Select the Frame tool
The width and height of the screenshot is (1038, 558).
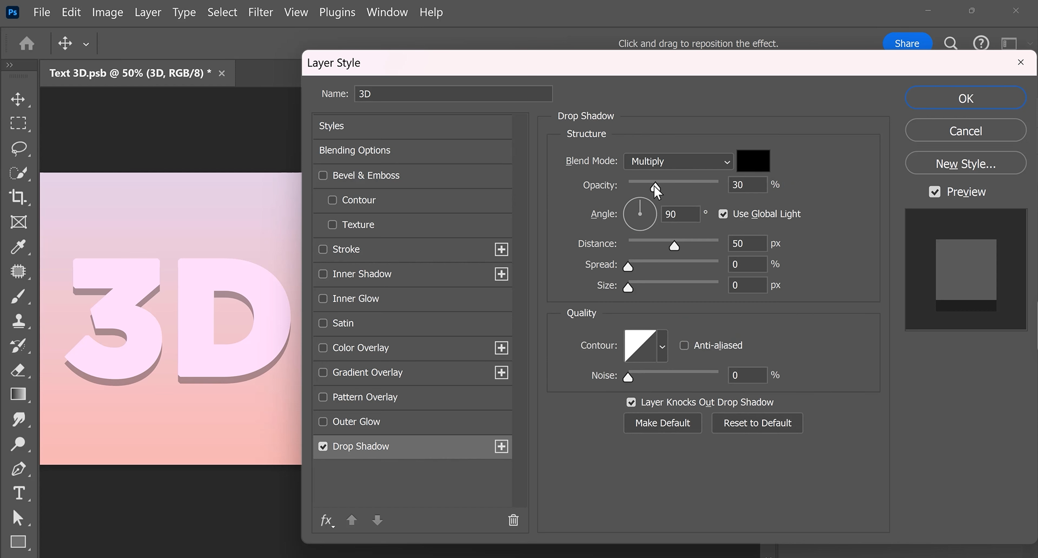[19, 222]
